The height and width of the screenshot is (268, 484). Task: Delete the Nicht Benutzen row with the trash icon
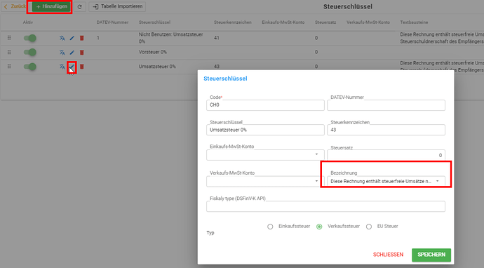coord(82,38)
